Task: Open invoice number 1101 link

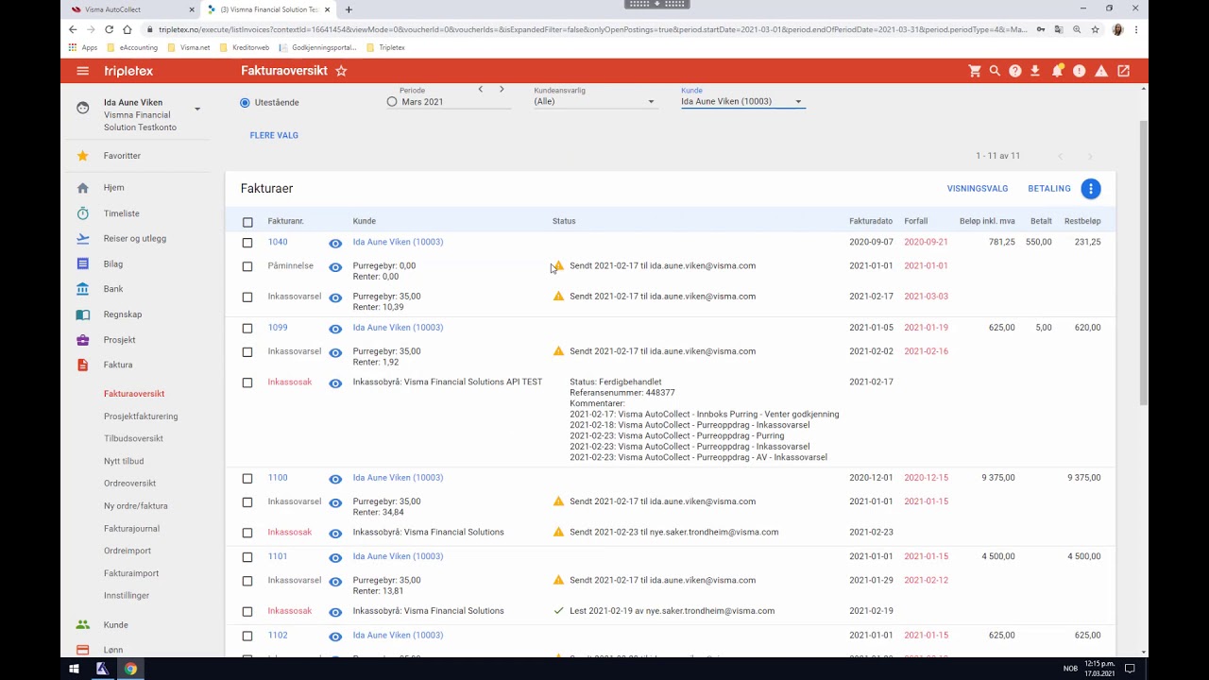Action: (x=278, y=556)
